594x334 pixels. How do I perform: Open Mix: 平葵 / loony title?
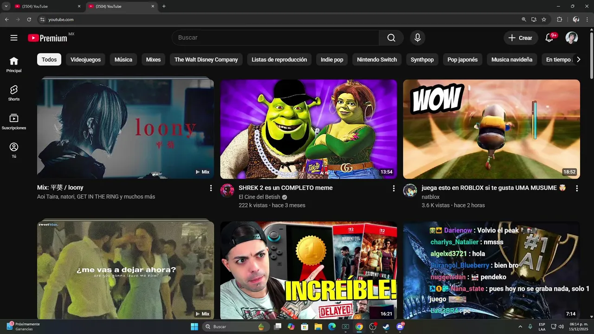60,188
